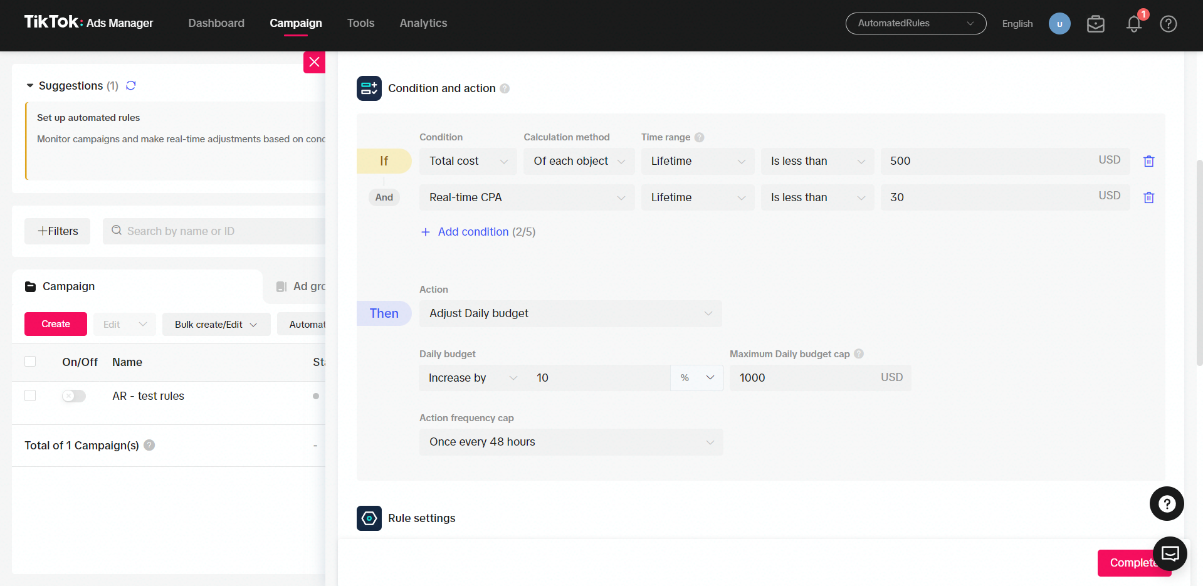Click the Search by name or ID field
This screenshot has width=1203, height=586.
coord(214,231)
